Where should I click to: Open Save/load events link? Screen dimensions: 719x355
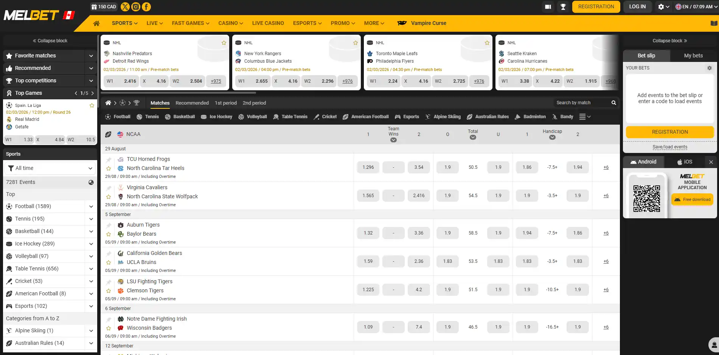(670, 147)
